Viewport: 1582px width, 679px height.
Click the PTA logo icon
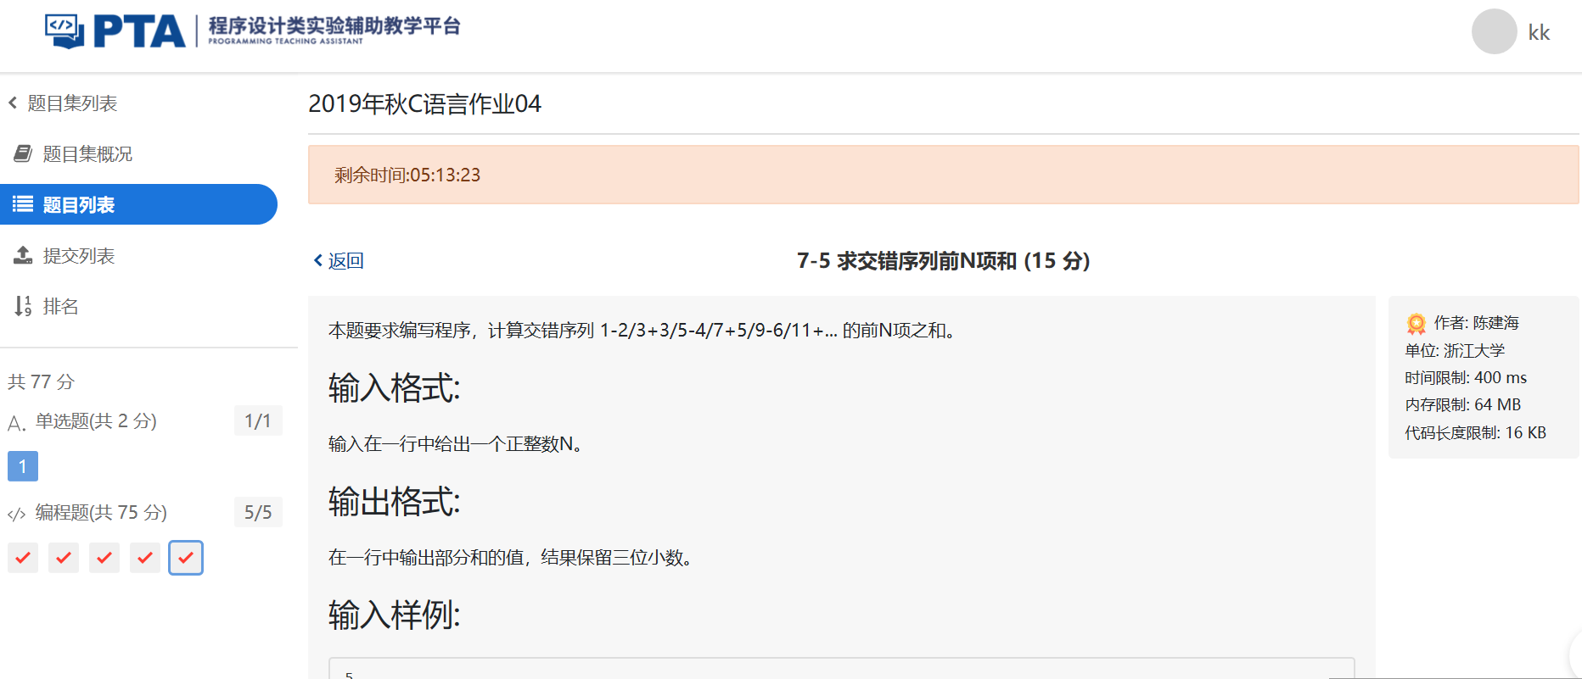click(65, 31)
